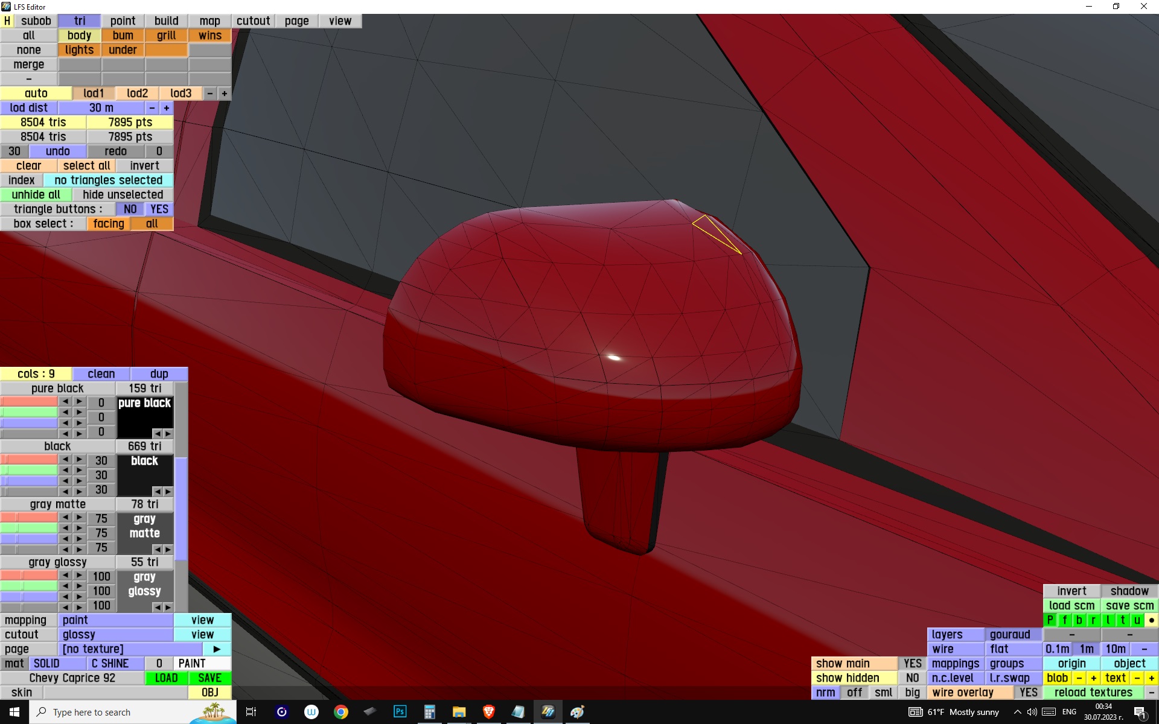Click the red slider of pure black

29,402
